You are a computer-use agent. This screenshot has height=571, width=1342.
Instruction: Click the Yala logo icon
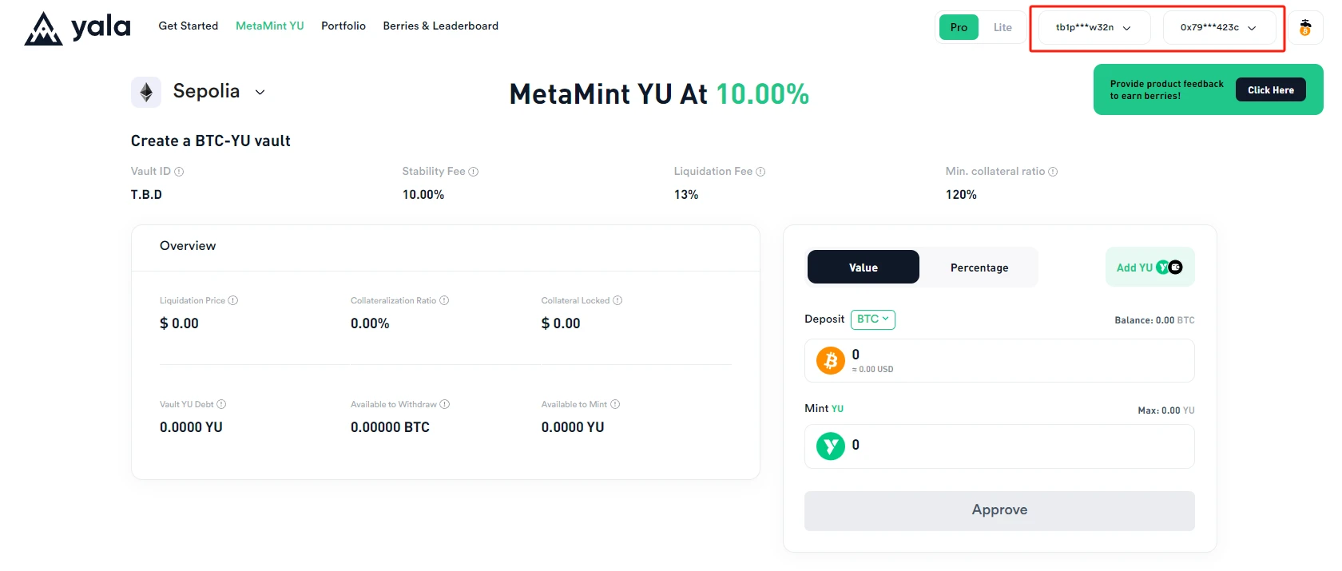[x=43, y=29]
